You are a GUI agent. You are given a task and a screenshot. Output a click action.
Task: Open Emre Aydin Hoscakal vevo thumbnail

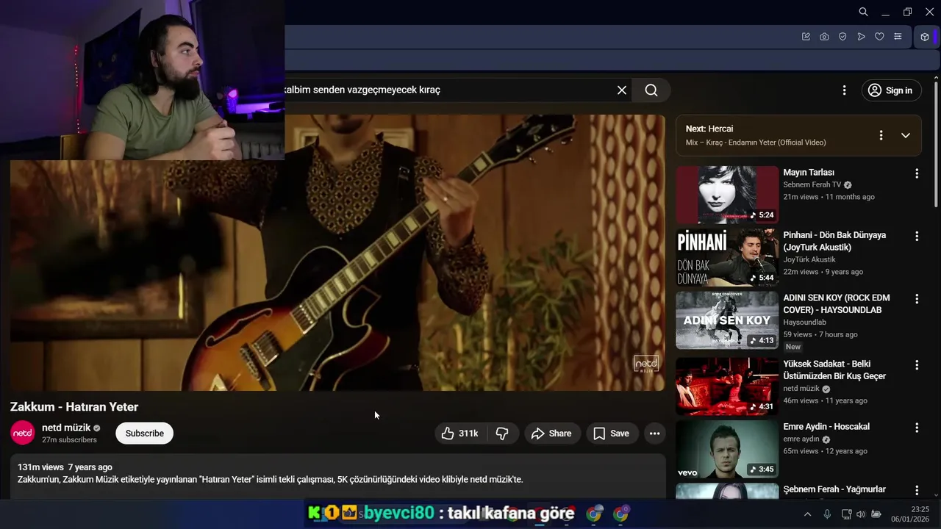(727, 449)
